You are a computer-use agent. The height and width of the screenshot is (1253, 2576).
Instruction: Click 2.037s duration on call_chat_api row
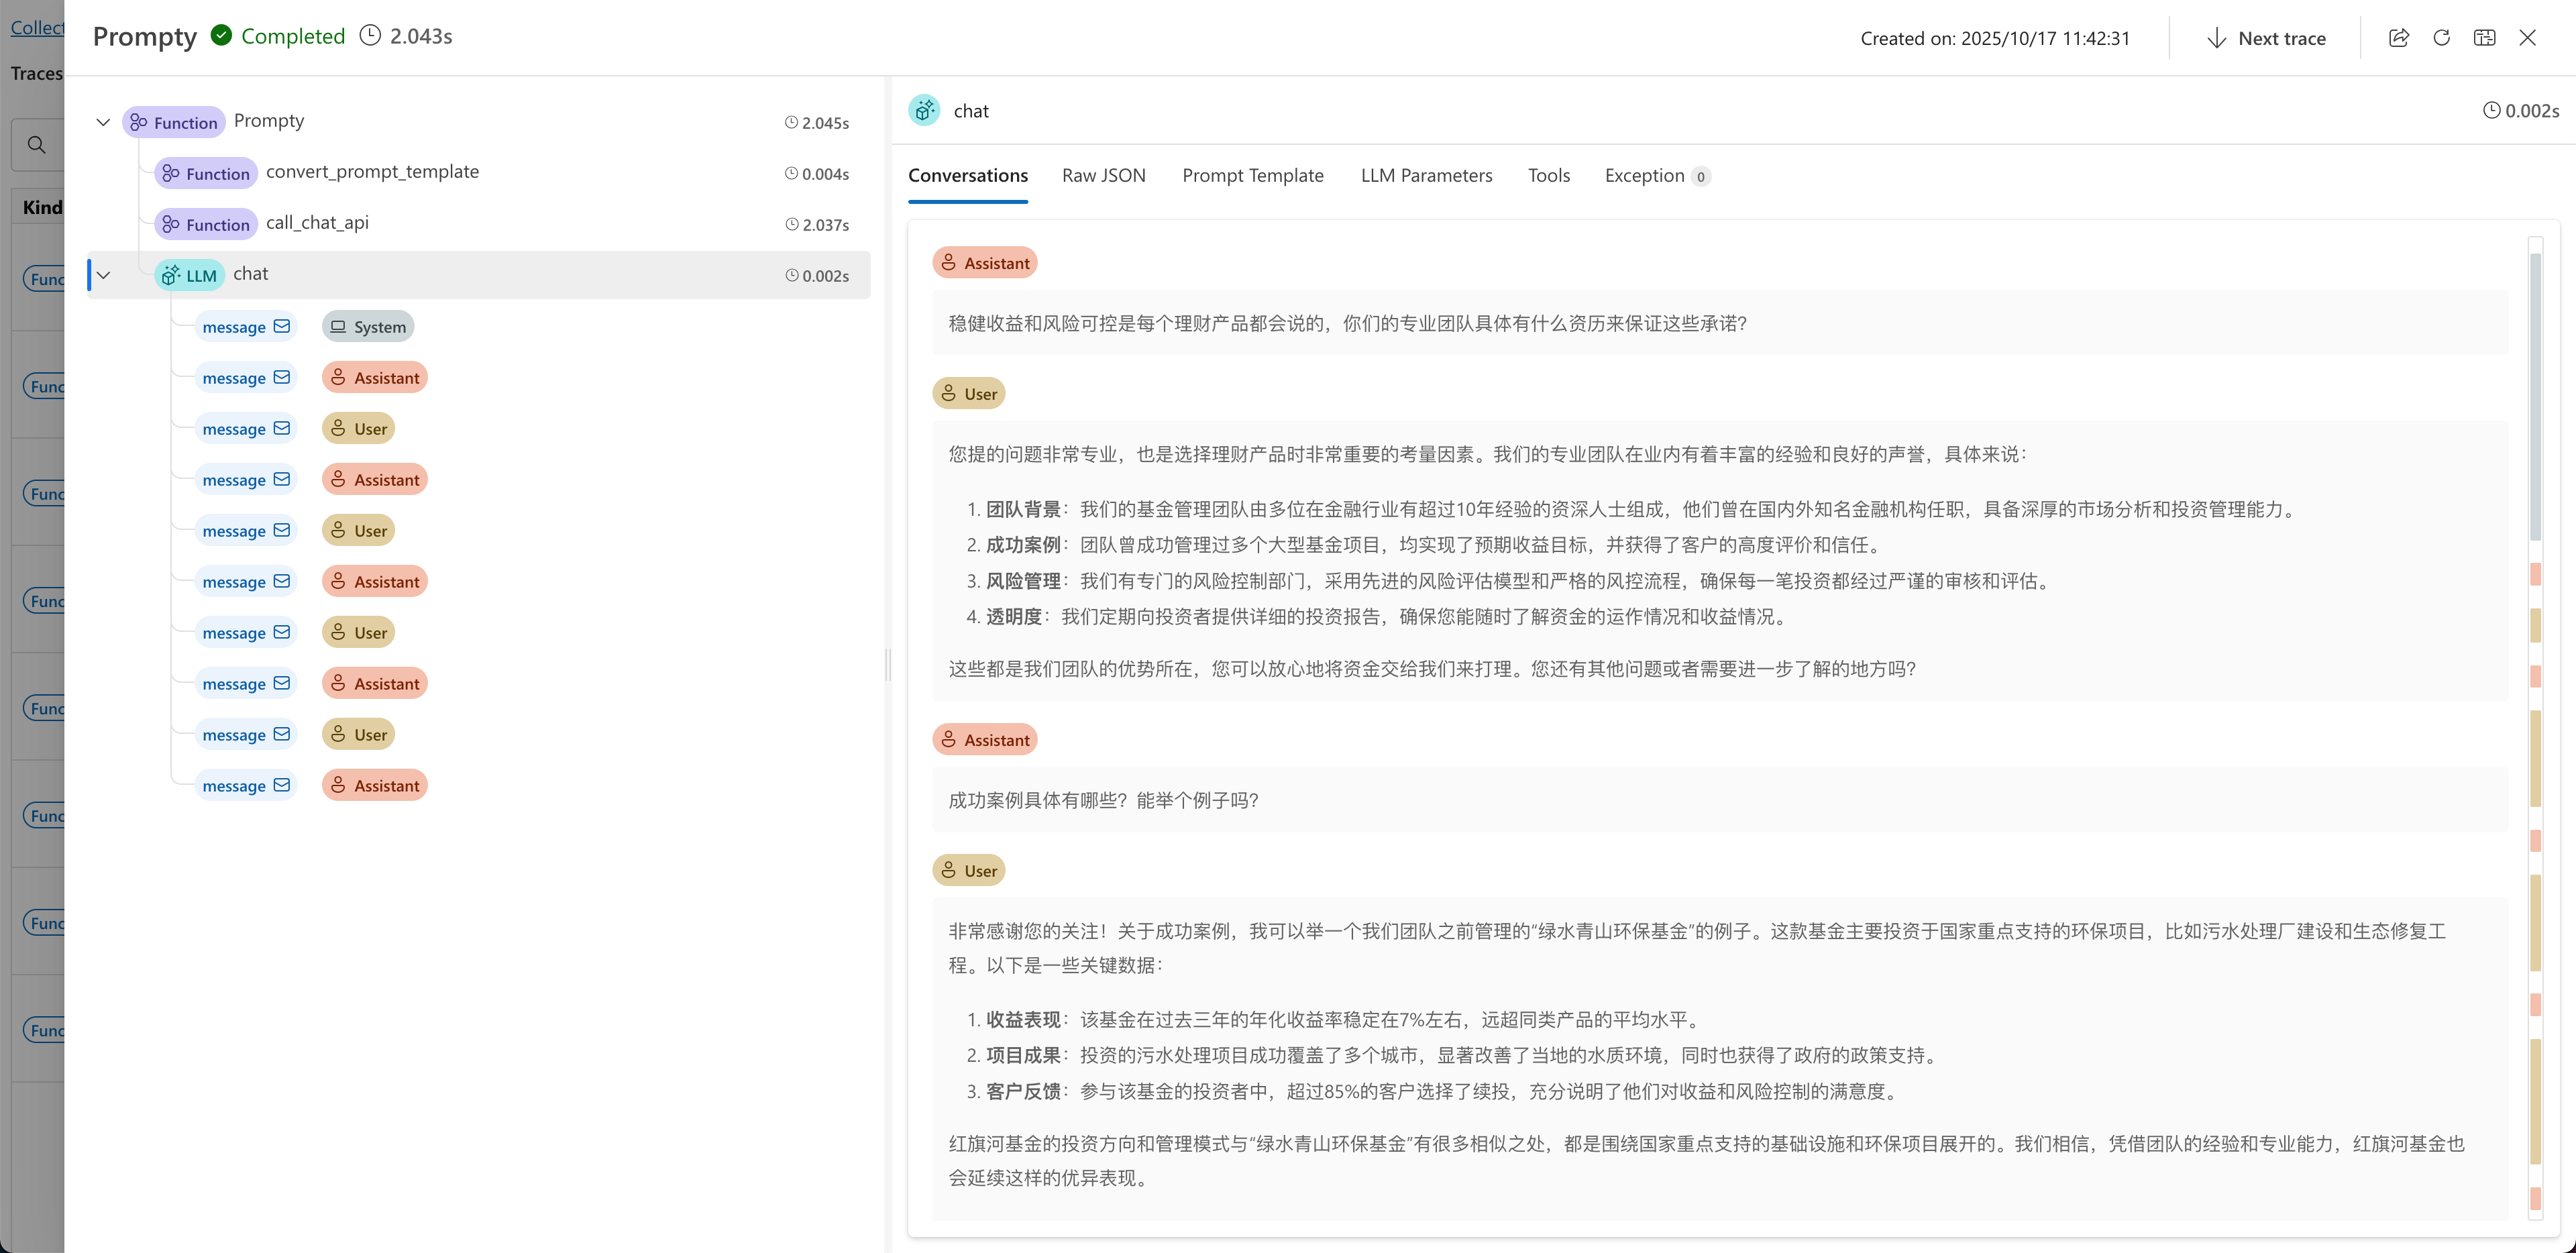point(817,224)
